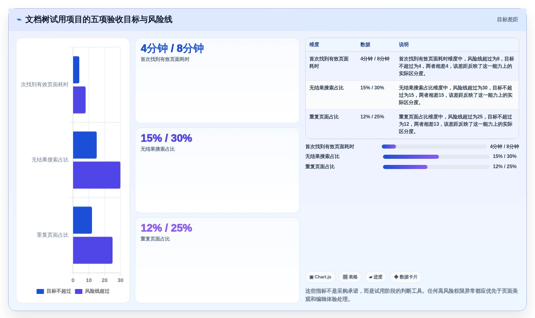The width and height of the screenshot is (535, 318).
Task: Click the page title 文档树试用项目的五项验收目标与风险线
Action: tap(99, 20)
